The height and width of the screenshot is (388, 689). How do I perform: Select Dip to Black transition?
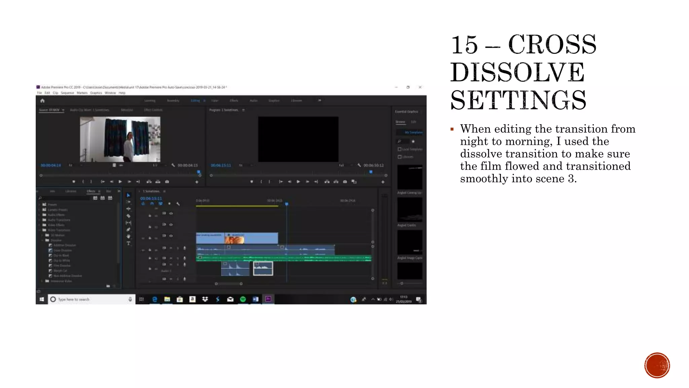coord(59,256)
